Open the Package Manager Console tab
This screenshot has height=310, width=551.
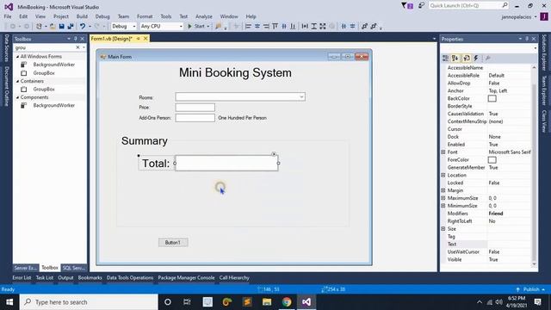click(186, 277)
